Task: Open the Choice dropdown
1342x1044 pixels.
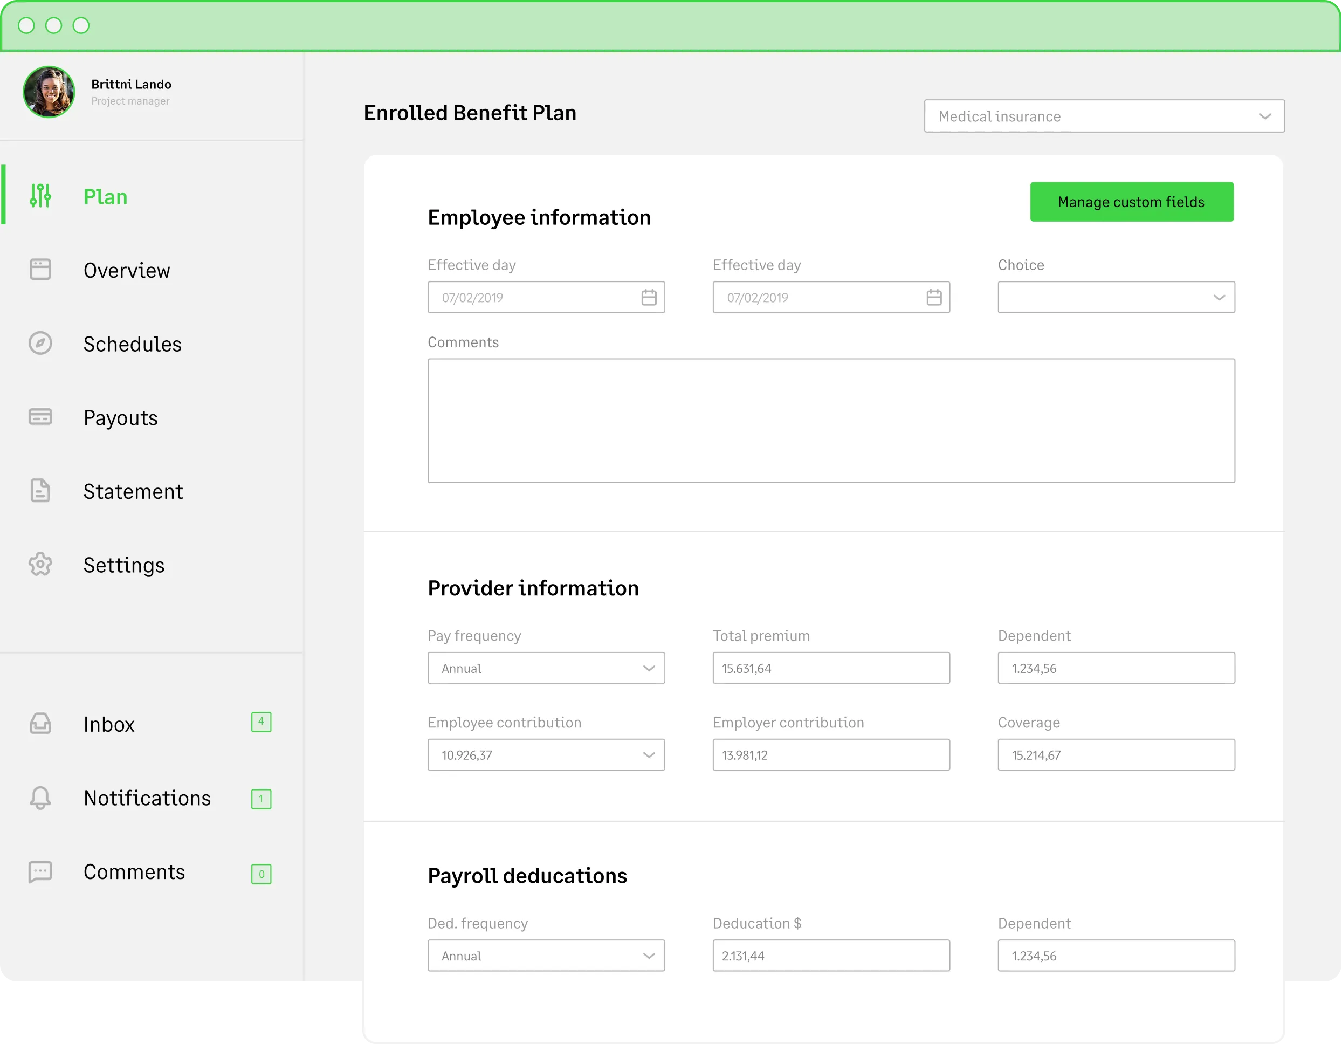Action: (1116, 298)
